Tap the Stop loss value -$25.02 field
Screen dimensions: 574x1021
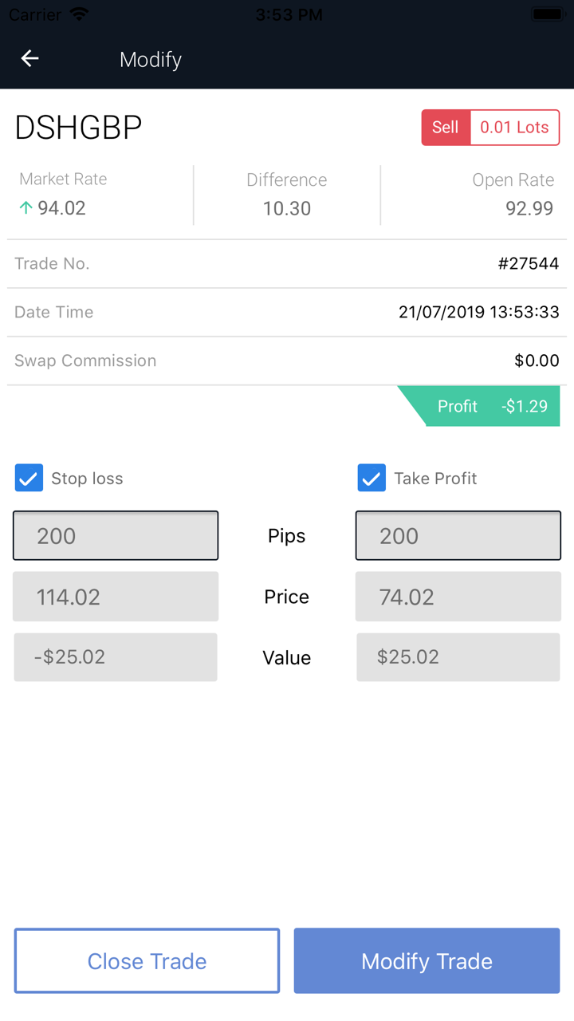(x=116, y=657)
